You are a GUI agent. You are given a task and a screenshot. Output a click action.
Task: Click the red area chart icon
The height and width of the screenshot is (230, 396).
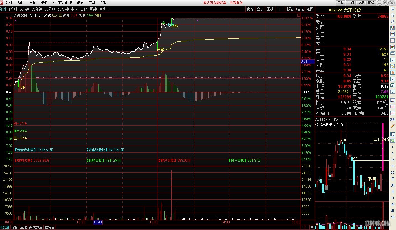(x=392, y=107)
